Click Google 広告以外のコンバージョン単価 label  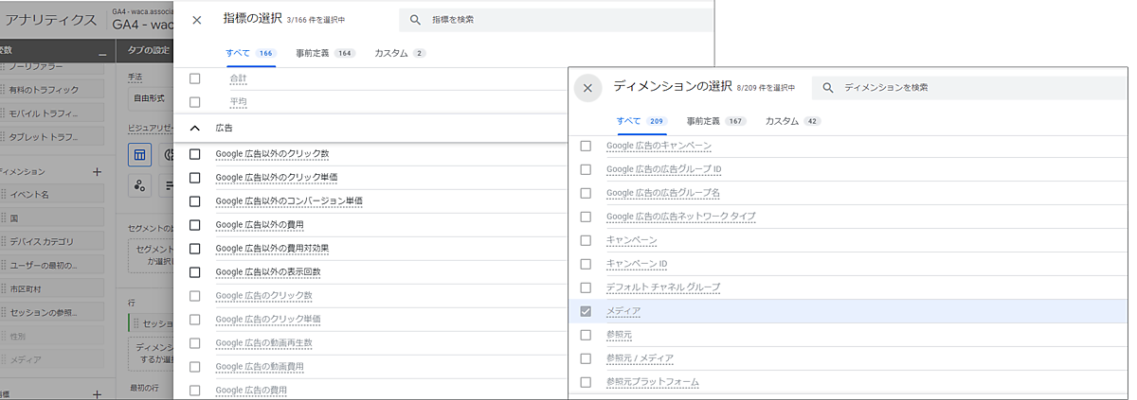[289, 201]
